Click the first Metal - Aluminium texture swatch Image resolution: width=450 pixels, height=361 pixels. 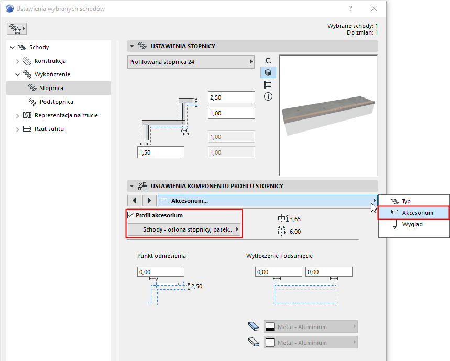pos(270,326)
